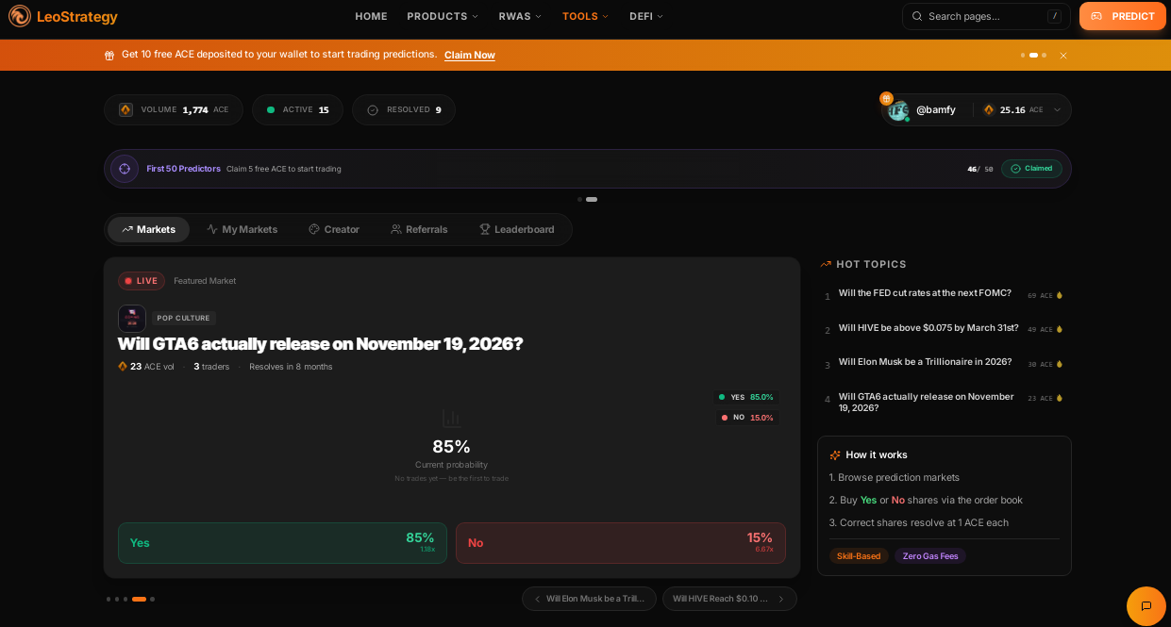Click the '3 traders' count text

tap(211, 367)
